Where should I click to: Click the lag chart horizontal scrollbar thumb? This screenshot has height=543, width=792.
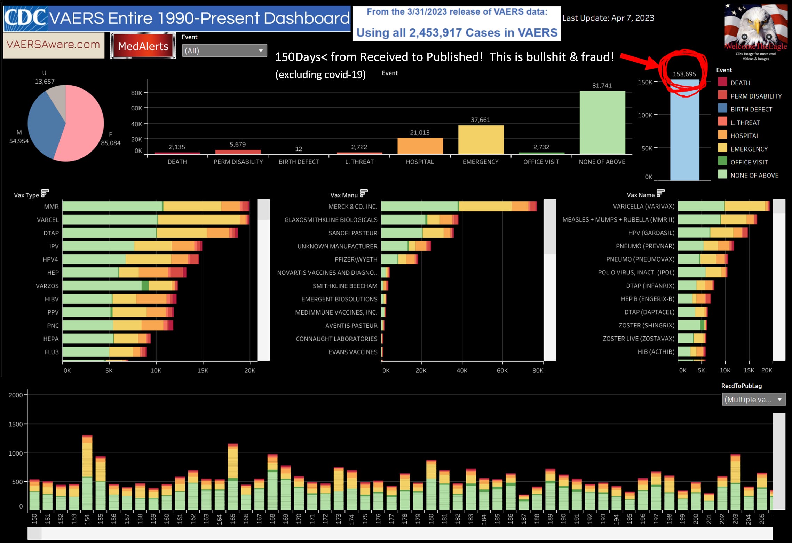coord(34,533)
